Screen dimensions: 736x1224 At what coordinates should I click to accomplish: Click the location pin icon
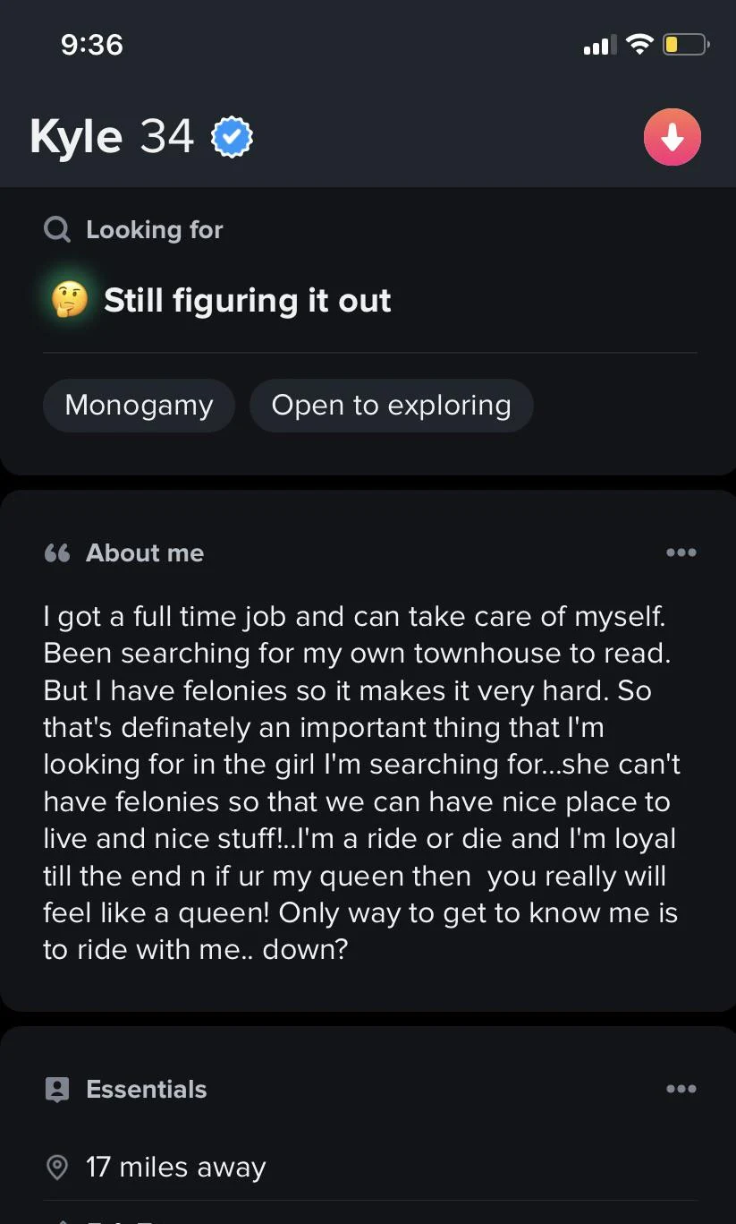tap(56, 1168)
